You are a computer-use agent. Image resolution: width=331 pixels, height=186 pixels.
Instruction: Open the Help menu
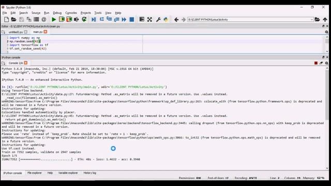click(x=118, y=13)
